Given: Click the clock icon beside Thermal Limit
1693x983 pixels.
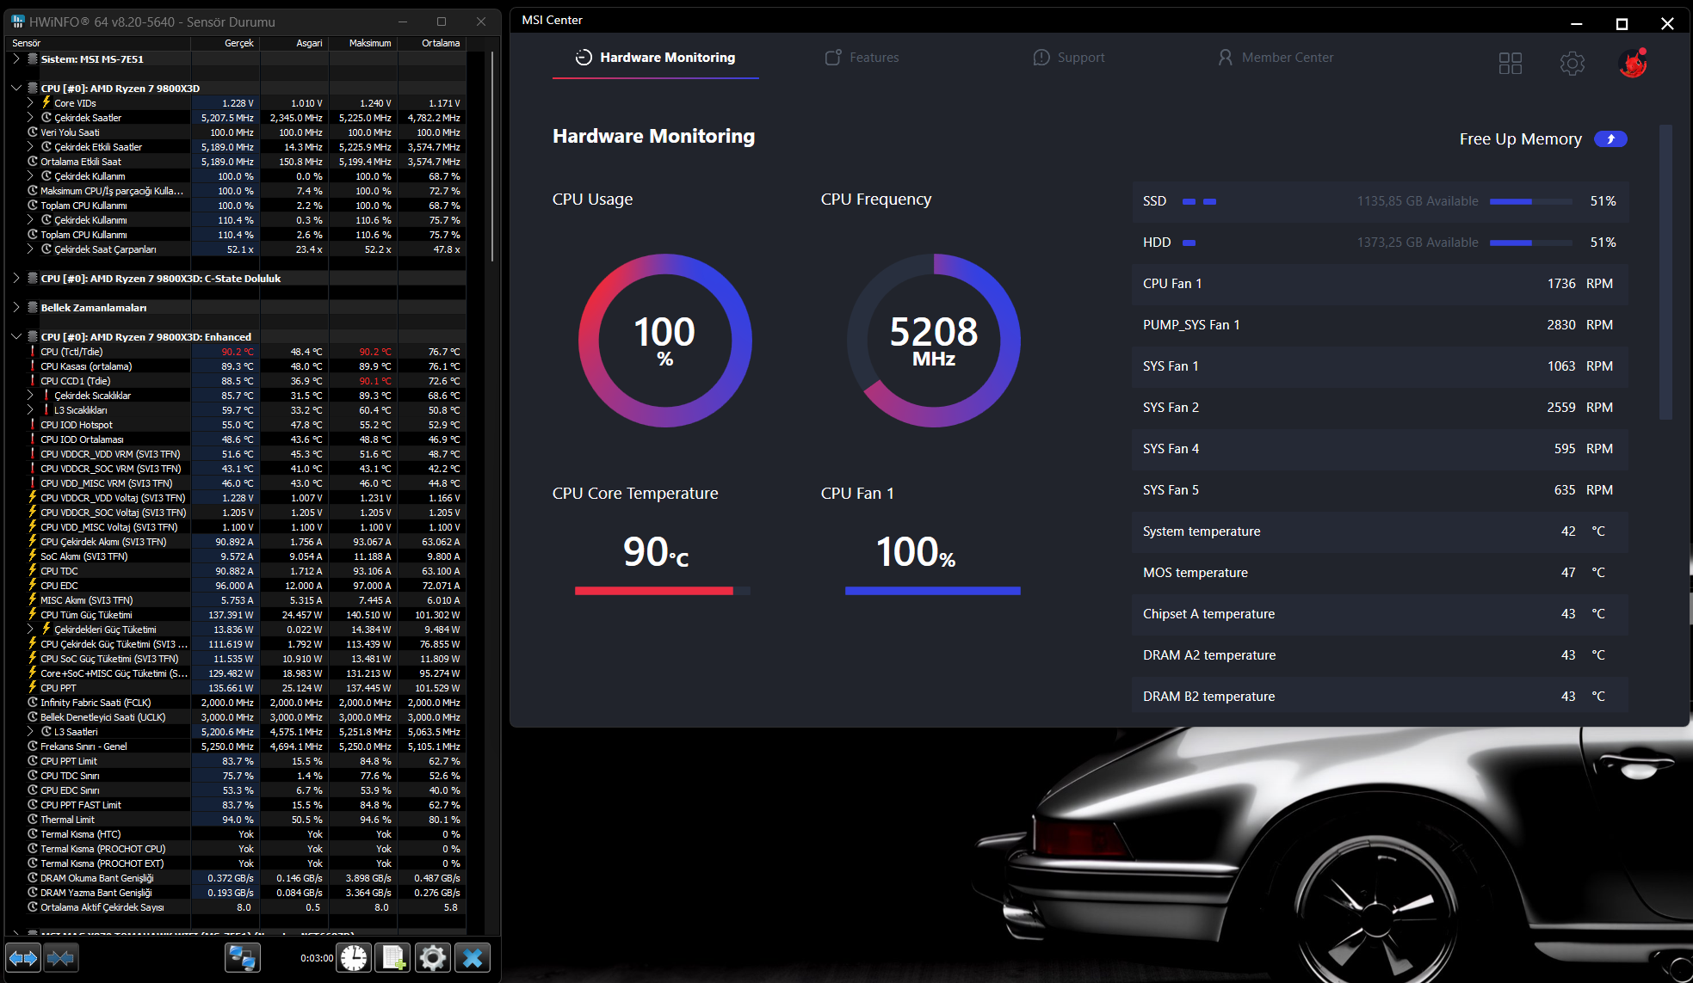Looking at the screenshot, I should point(33,820).
